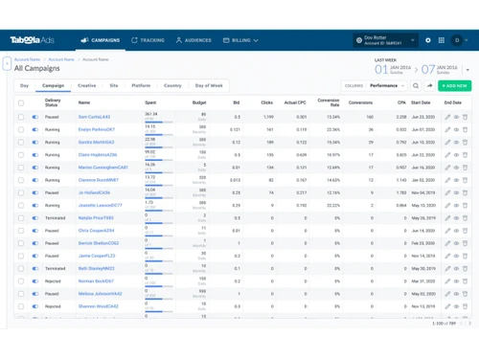Switch to the Creative tab
This screenshot has height=359, width=479.
click(87, 85)
